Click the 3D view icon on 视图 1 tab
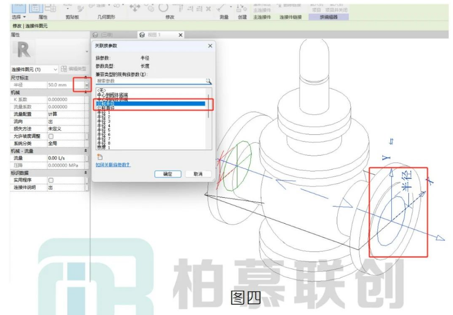 142,35
